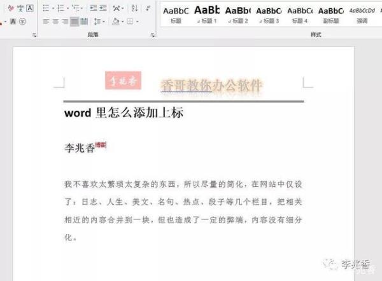Click the Enclose Characters circle icon
Viewport: 382px width, 281px height.
[22, 22]
